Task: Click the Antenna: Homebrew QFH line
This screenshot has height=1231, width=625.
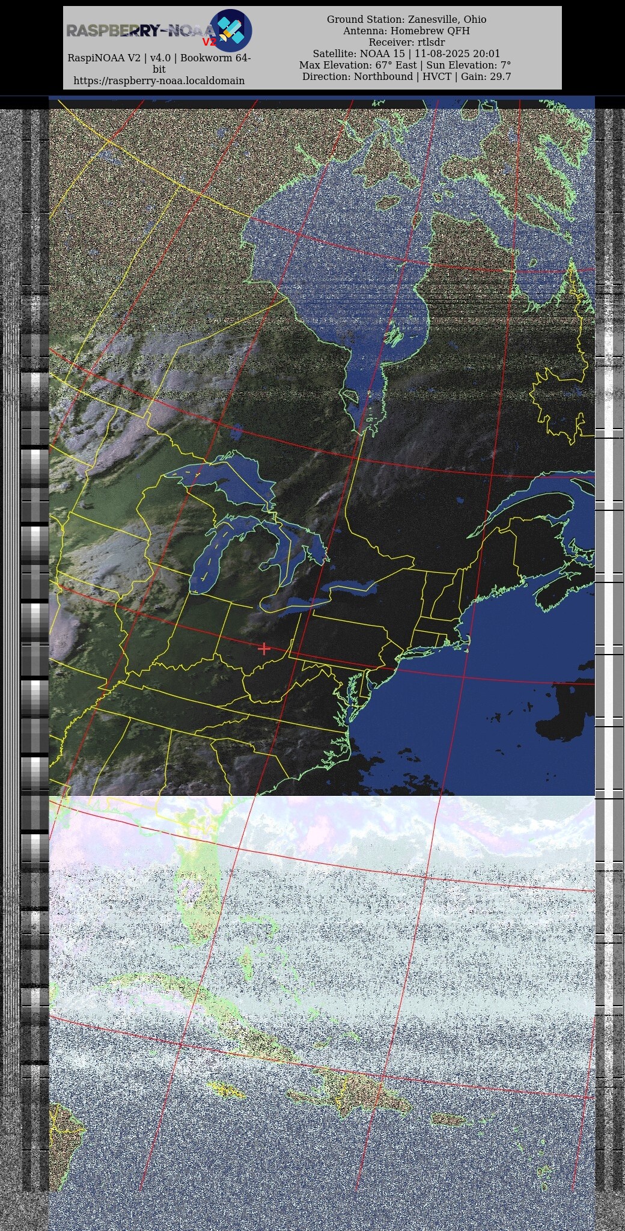Action: tap(406, 31)
